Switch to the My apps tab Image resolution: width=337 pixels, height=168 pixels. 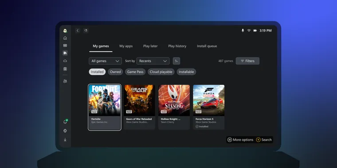pyautogui.click(x=126, y=46)
